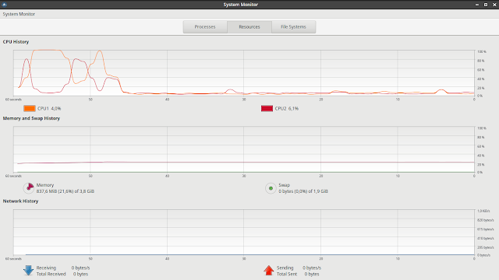
Task: Click the swap usage text 0 bytes of 1,9 GiB
Action: click(303, 191)
